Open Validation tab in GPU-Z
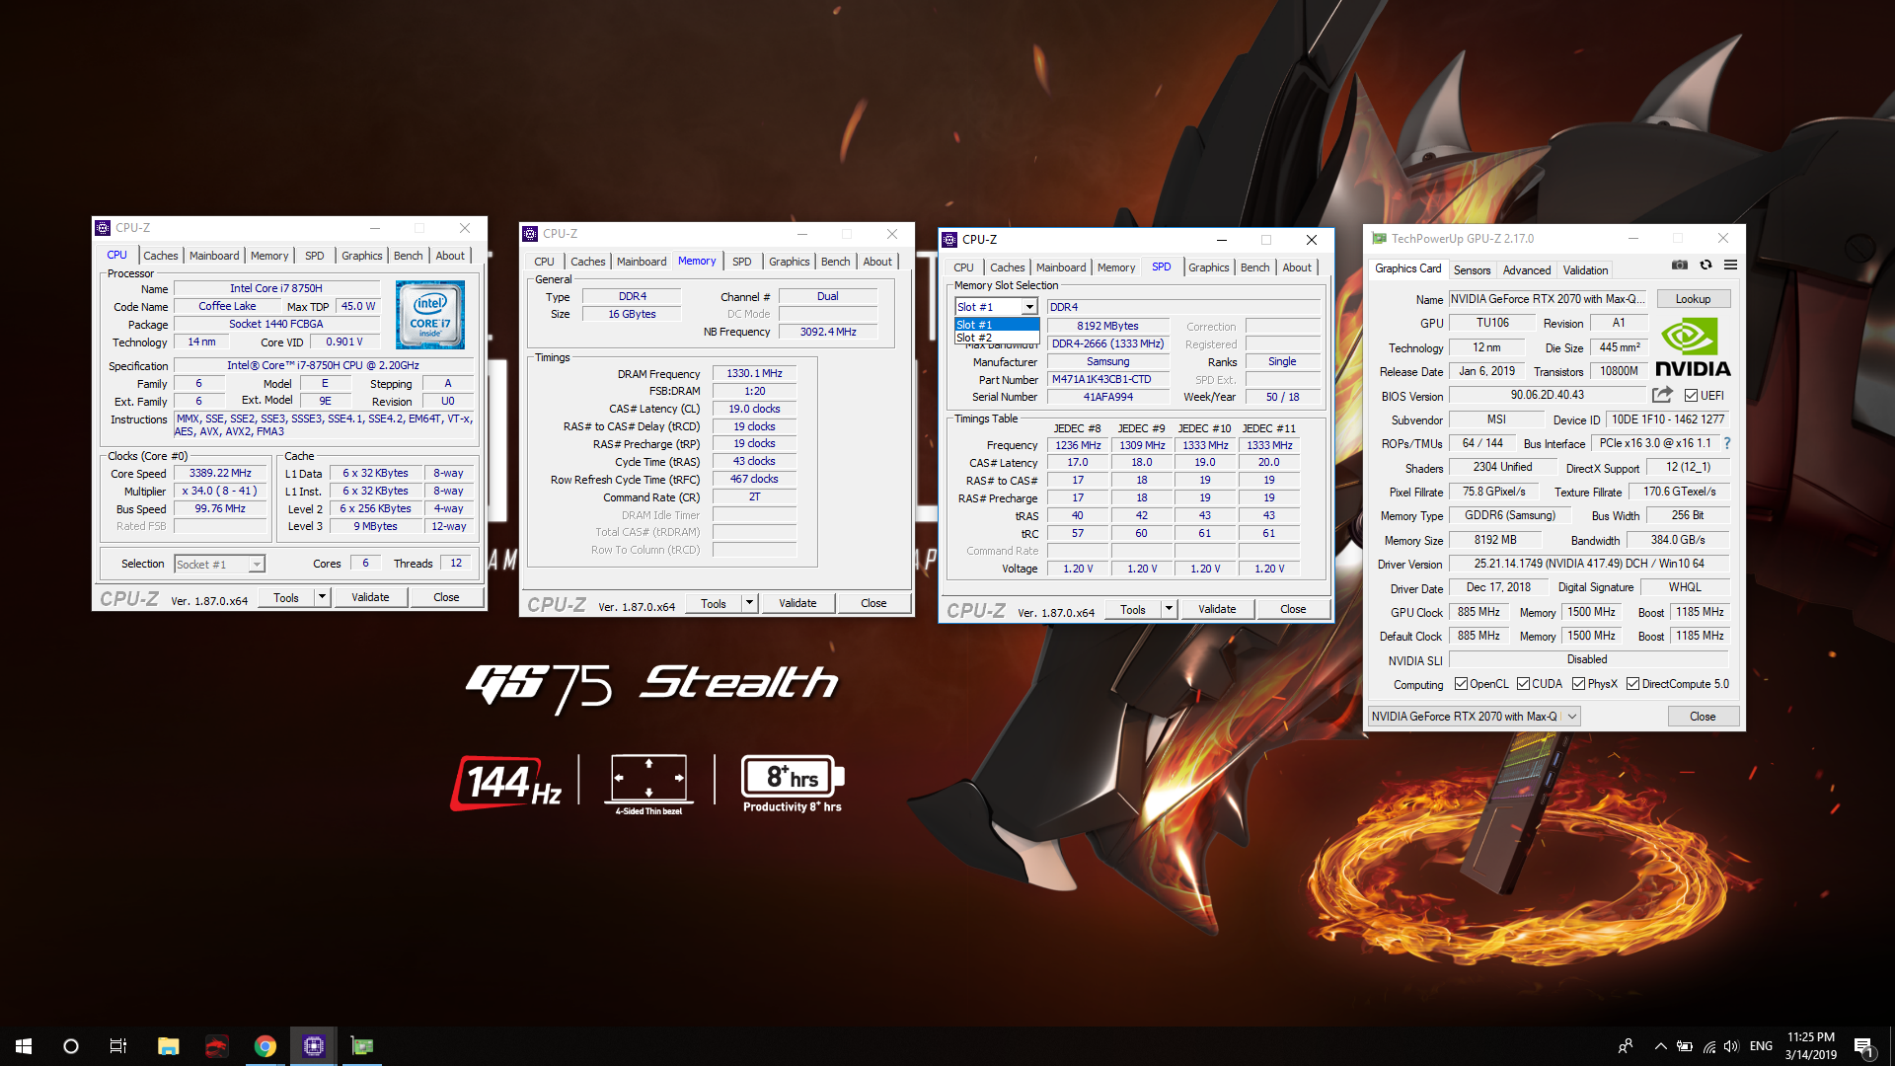Image resolution: width=1895 pixels, height=1066 pixels. pos(1585,269)
